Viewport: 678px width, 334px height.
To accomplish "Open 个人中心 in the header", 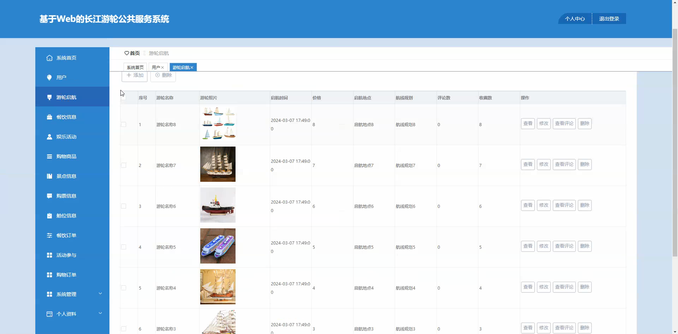I will click(575, 19).
